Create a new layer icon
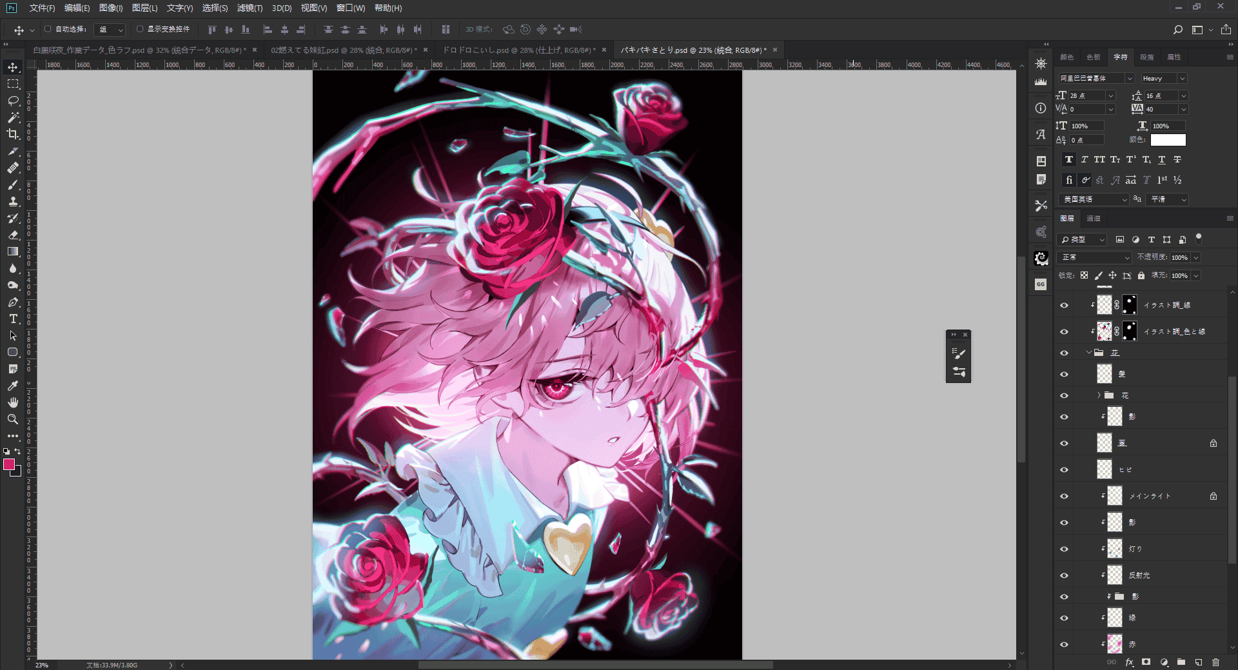The width and height of the screenshot is (1238, 670). pos(1199,662)
